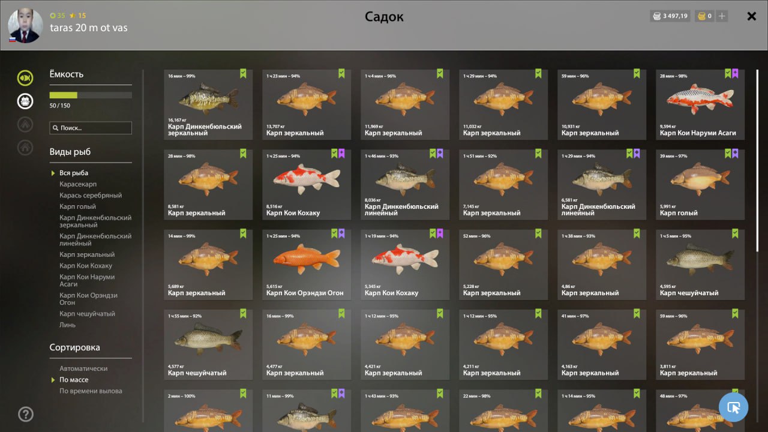The width and height of the screenshot is (768, 432).
Task: Filter by Карп Кои Кохаку species
Action: point(86,266)
